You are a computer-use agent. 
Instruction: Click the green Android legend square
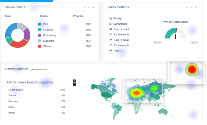(x=40, y=30)
